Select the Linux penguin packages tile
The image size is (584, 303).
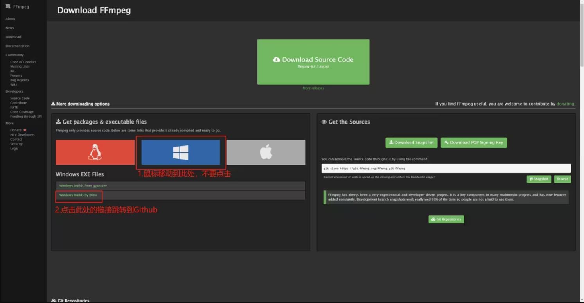pos(95,152)
